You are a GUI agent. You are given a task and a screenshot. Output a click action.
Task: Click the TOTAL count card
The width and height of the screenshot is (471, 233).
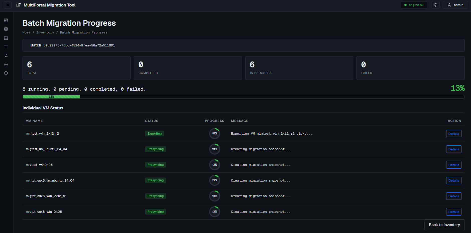(76, 68)
